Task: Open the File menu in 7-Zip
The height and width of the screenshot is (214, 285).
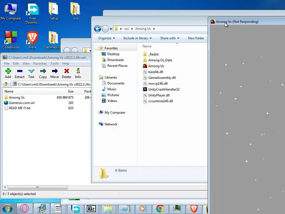Action: point(7,63)
